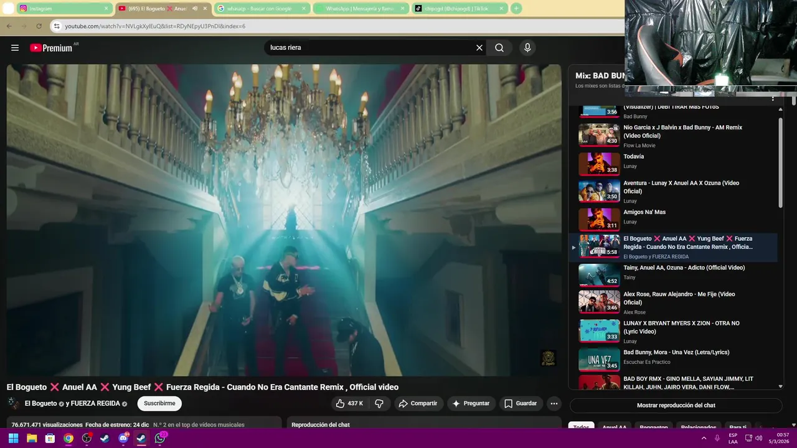The height and width of the screenshot is (448, 797).
Task: Save video with Guardar
Action: (521, 403)
